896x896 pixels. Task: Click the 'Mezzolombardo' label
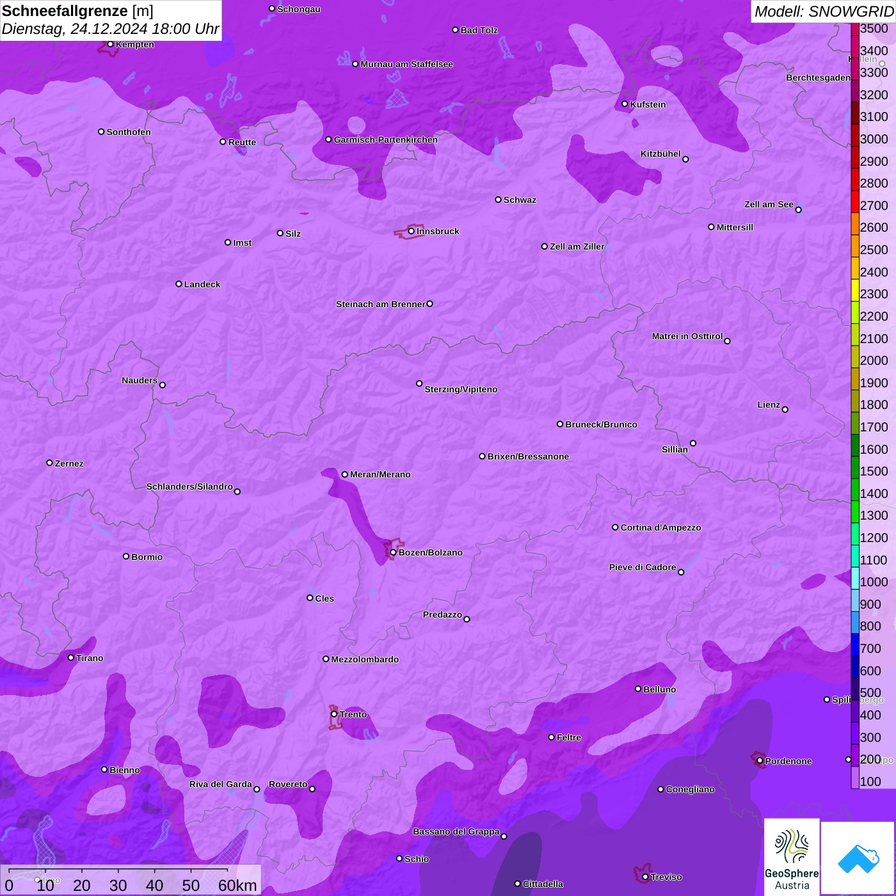point(365,659)
